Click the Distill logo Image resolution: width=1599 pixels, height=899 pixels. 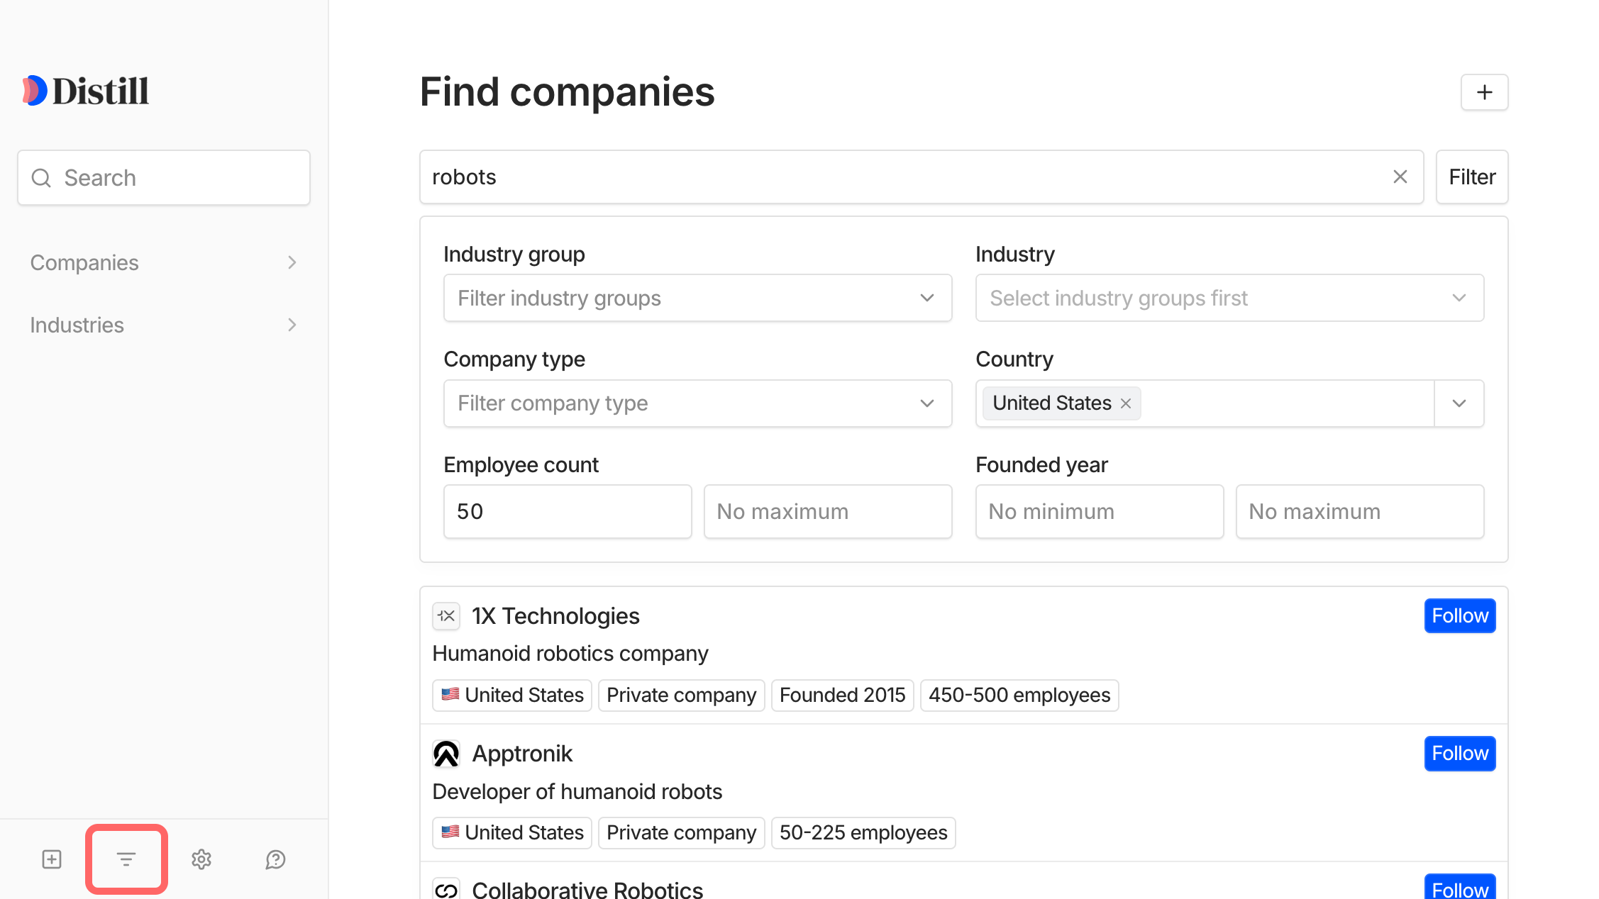[84, 90]
